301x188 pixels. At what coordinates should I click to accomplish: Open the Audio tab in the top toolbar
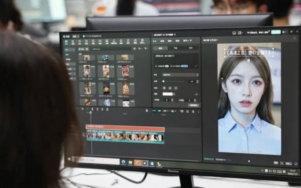(73, 42)
